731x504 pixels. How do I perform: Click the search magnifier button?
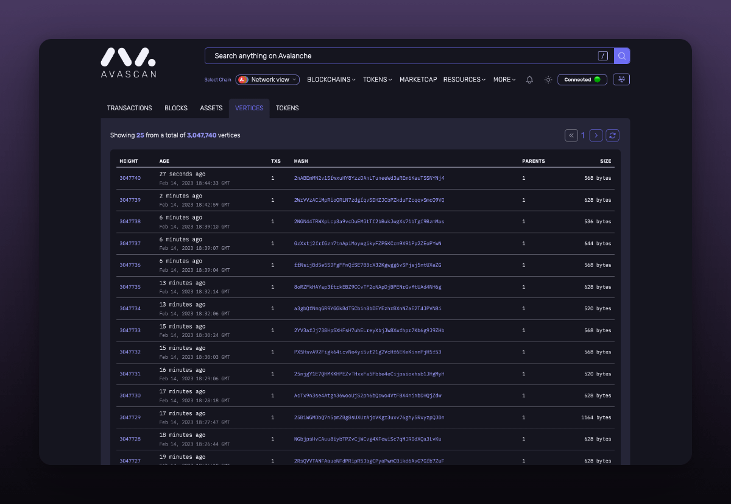click(x=621, y=56)
